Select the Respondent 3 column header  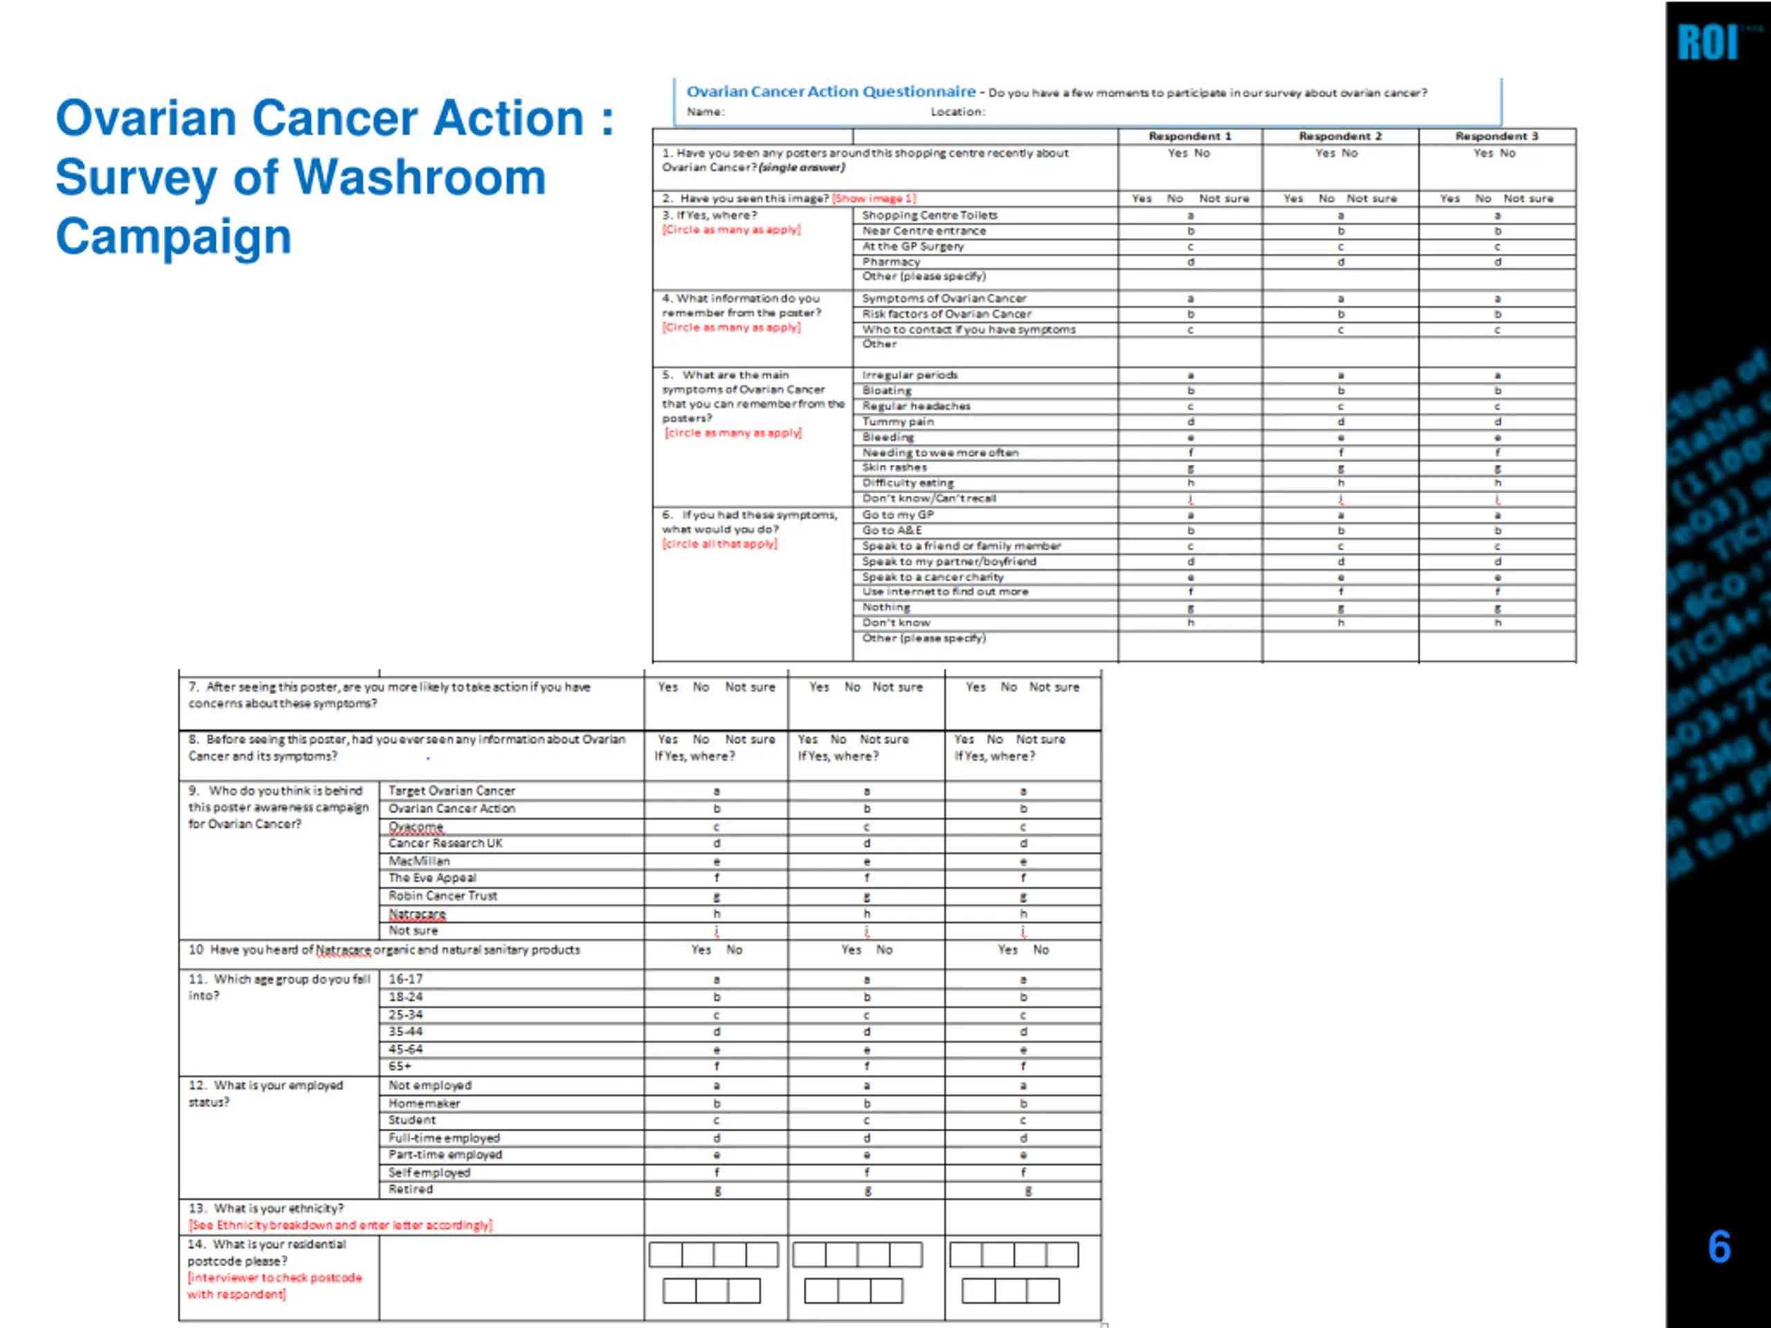click(1496, 136)
